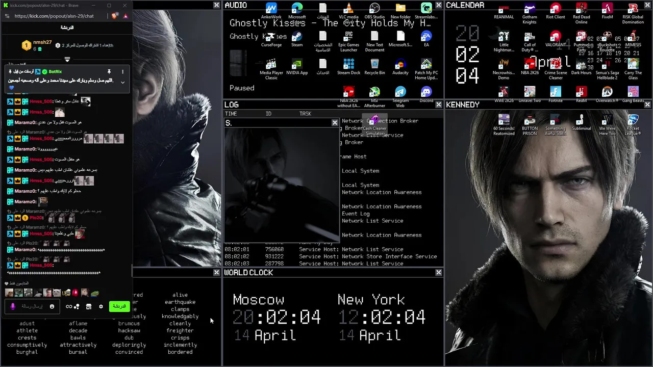Launch Riot Client desktop icon
This screenshot has width=653, height=367.
pyautogui.click(x=556, y=11)
